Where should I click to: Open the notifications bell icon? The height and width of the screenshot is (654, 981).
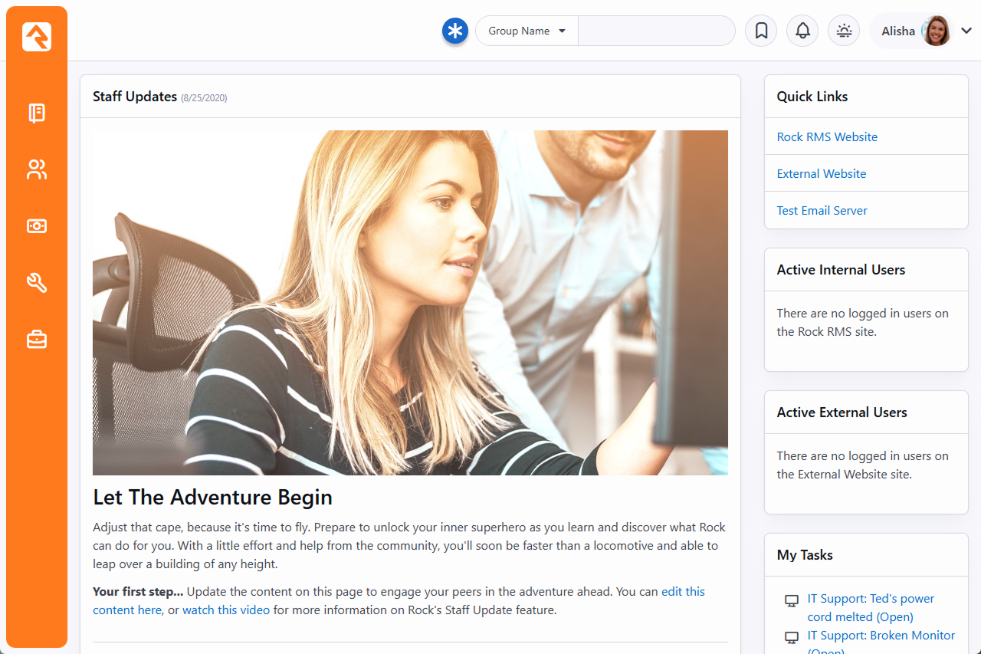(802, 31)
